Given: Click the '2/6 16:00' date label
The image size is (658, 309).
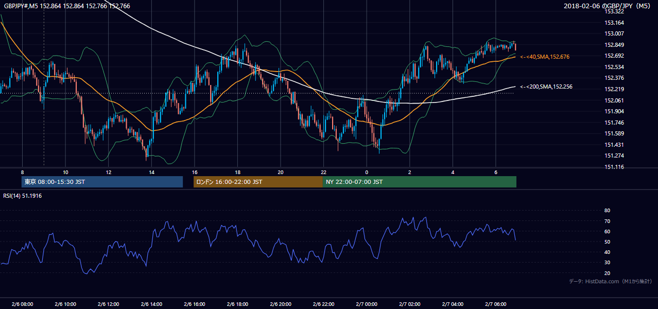Looking at the screenshot, I should pyautogui.click(x=194, y=304).
